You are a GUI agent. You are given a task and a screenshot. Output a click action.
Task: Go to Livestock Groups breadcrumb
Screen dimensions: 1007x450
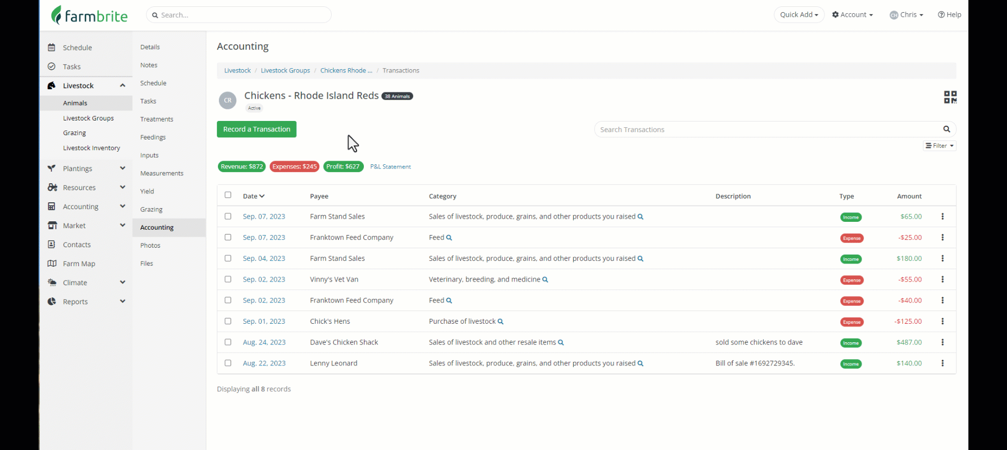point(286,71)
